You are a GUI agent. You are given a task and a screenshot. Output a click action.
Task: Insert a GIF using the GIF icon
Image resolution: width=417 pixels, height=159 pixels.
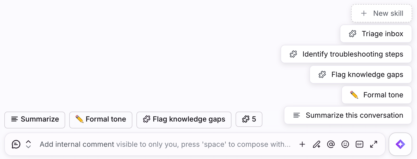[x=360, y=144]
